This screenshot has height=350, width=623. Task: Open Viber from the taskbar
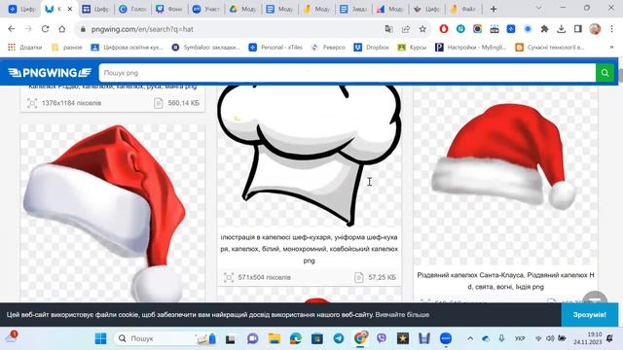[382, 338]
